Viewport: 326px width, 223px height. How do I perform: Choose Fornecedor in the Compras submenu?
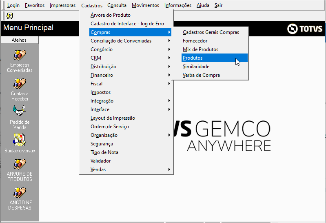coord(215,40)
